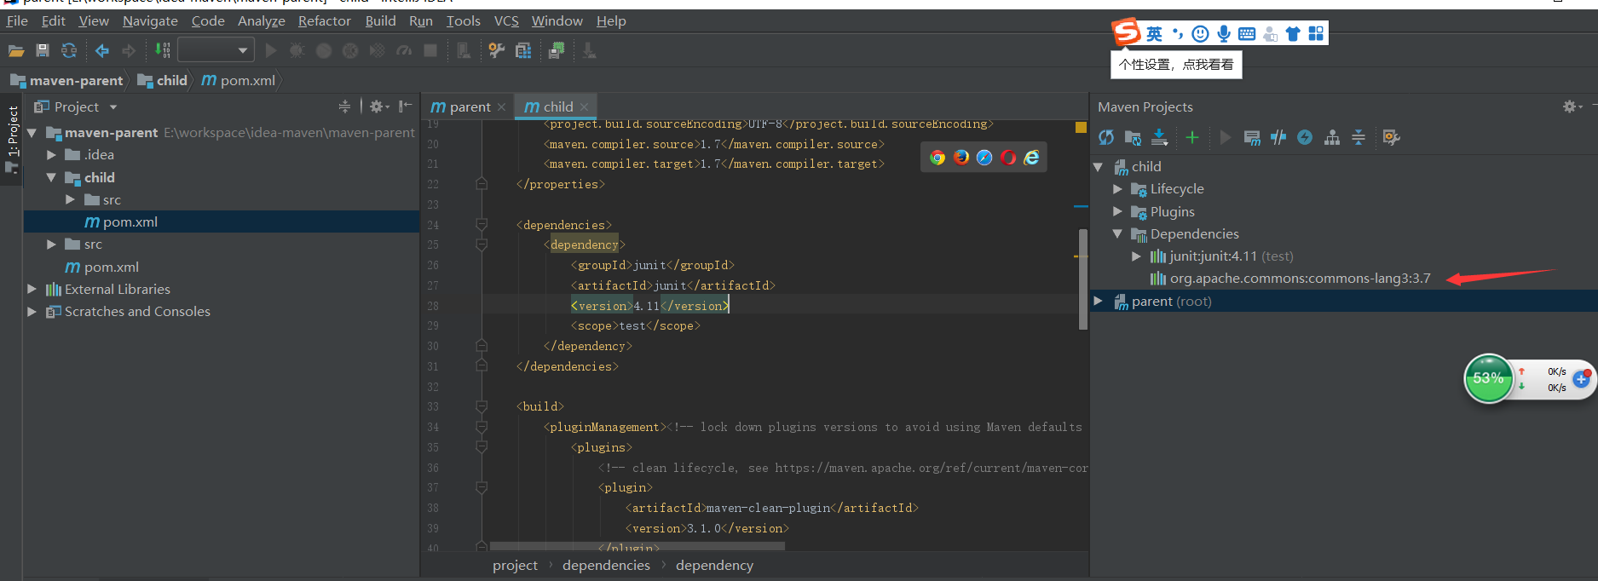Click the Open folder toolbar icon
The image size is (1598, 581).
(x=16, y=51)
